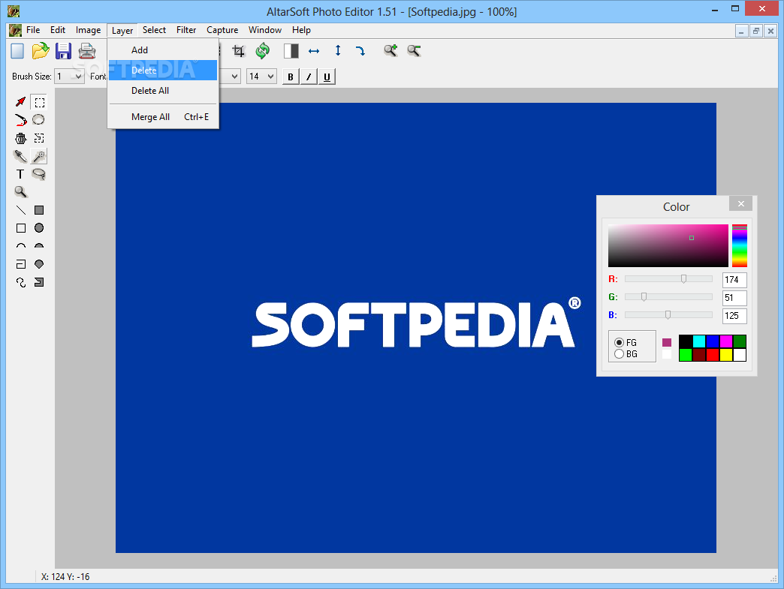Screen dimensions: 784x589
Task: Select the magnifying glass zoom tool
Action: click(x=20, y=192)
